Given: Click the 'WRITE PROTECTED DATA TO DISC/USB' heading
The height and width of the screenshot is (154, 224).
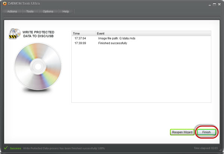Looking at the screenshot, I should pyautogui.click(x=38, y=34).
